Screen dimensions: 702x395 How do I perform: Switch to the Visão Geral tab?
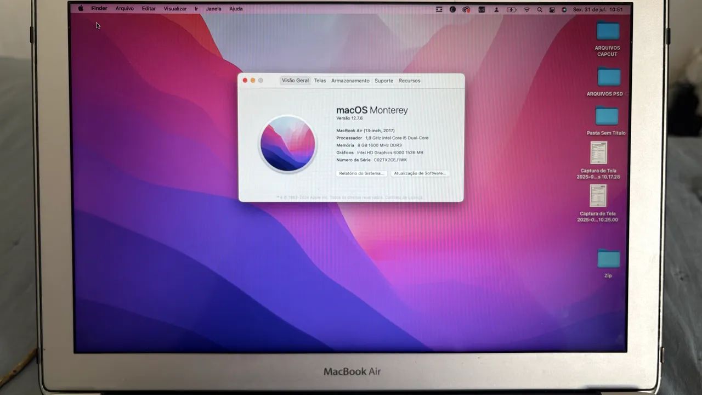295,81
